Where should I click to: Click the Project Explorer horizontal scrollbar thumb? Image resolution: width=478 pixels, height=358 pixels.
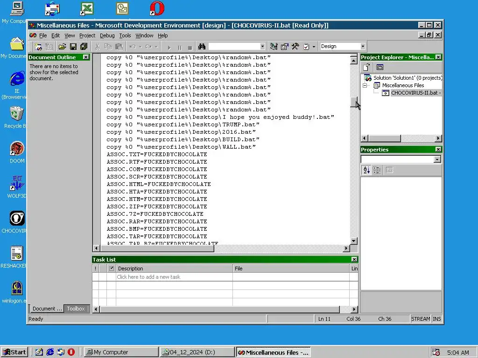(x=385, y=138)
